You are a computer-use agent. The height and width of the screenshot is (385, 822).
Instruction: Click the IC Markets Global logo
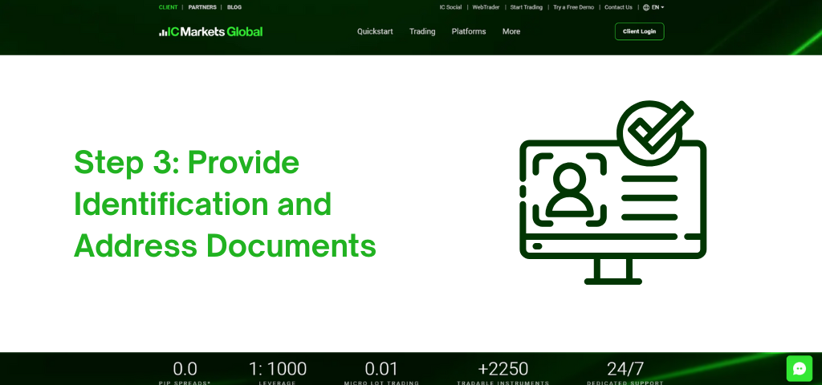(210, 31)
